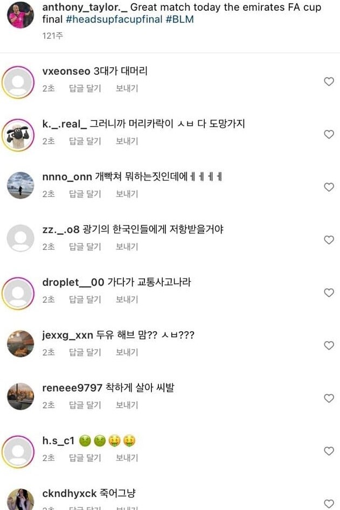This screenshot has width=340, height=510.
Task: Like droplet__00's comment
Action: point(329,293)
